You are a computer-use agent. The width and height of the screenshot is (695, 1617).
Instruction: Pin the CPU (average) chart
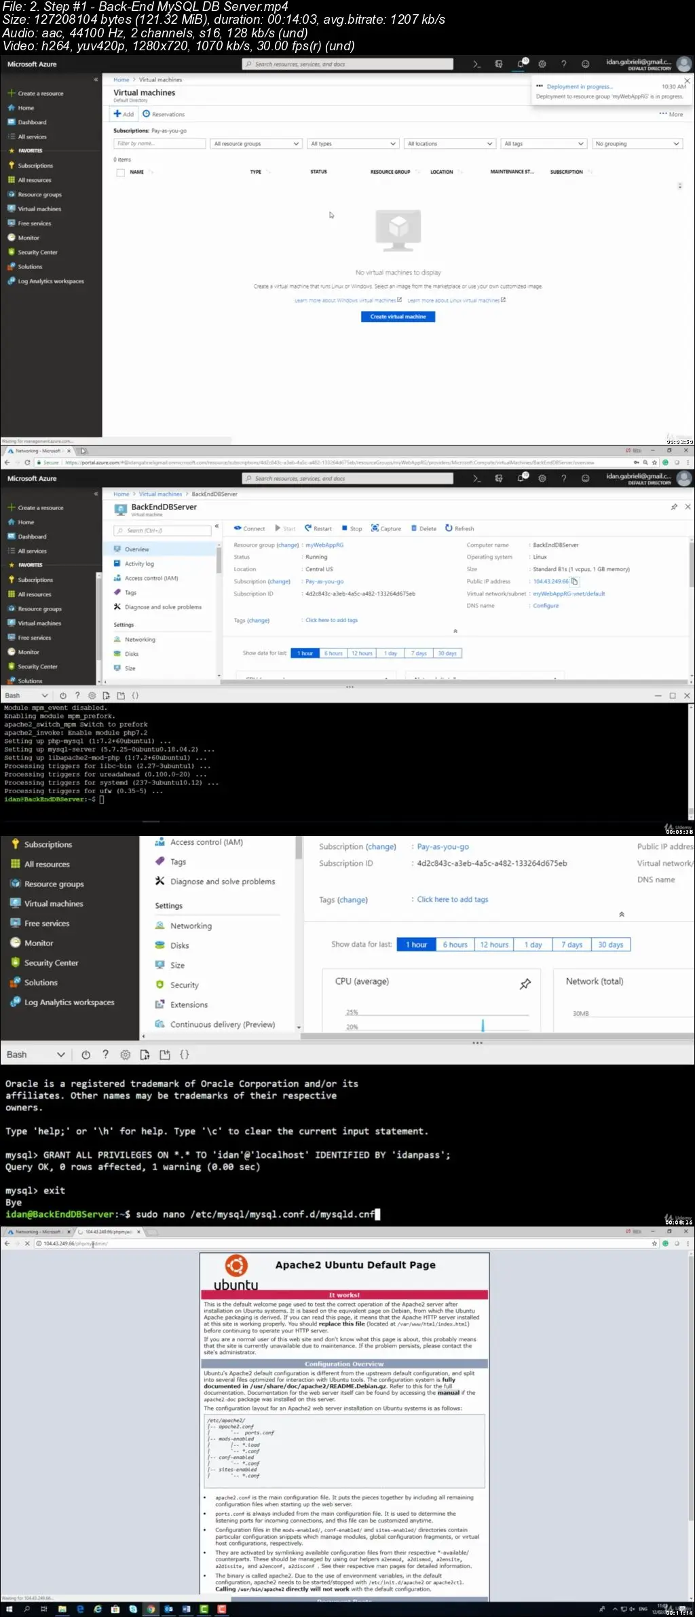click(x=525, y=984)
